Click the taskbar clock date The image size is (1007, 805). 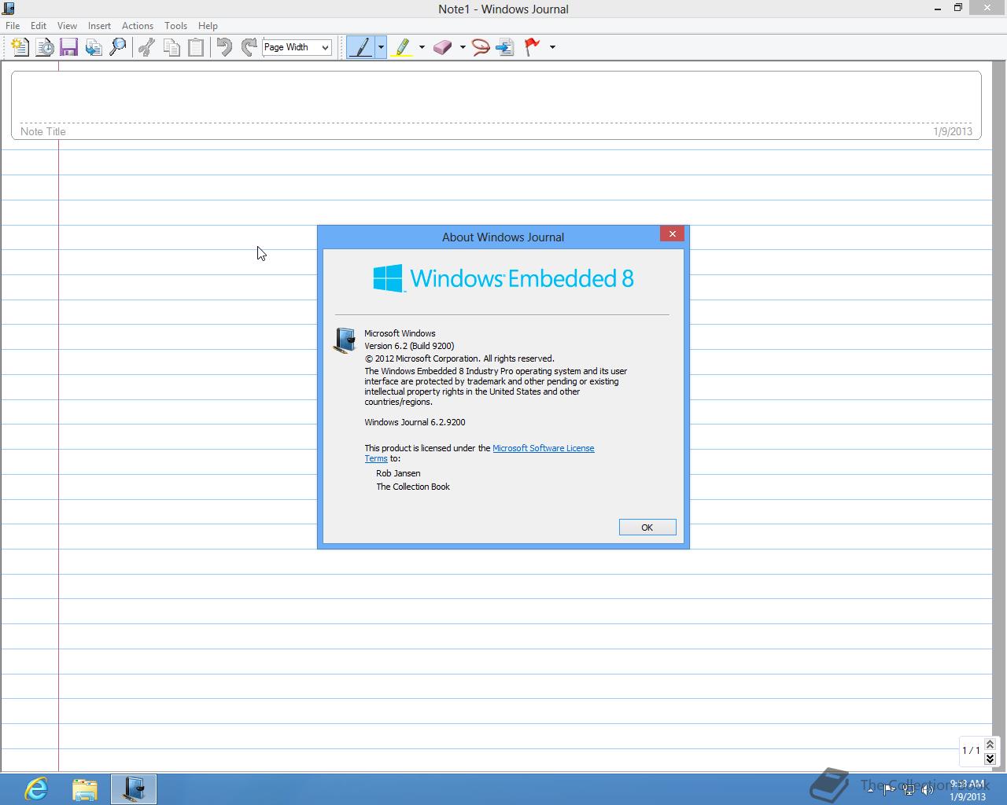(x=967, y=796)
